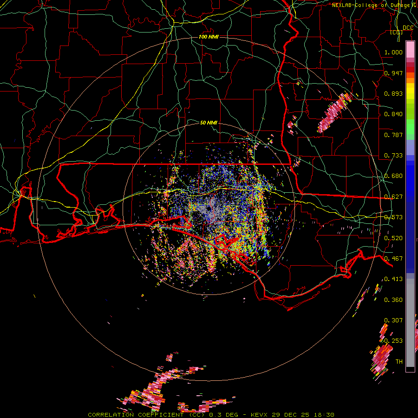This screenshot has width=418, height=418.
Task: Click the 100 NMI range ring label
Action: pos(209,37)
